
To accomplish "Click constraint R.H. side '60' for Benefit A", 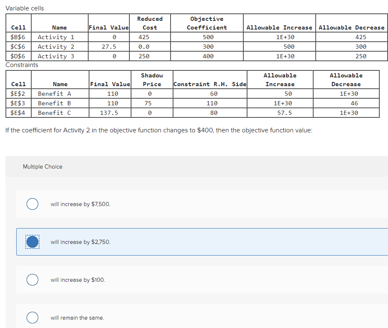I will 214,94.
